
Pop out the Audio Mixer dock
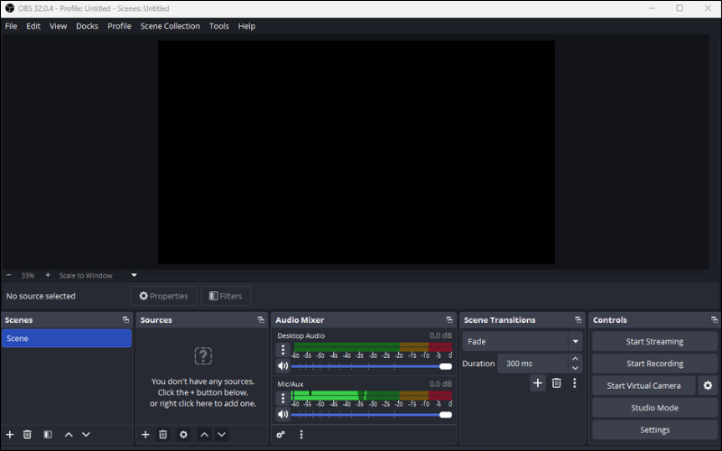[x=449, y=320]
